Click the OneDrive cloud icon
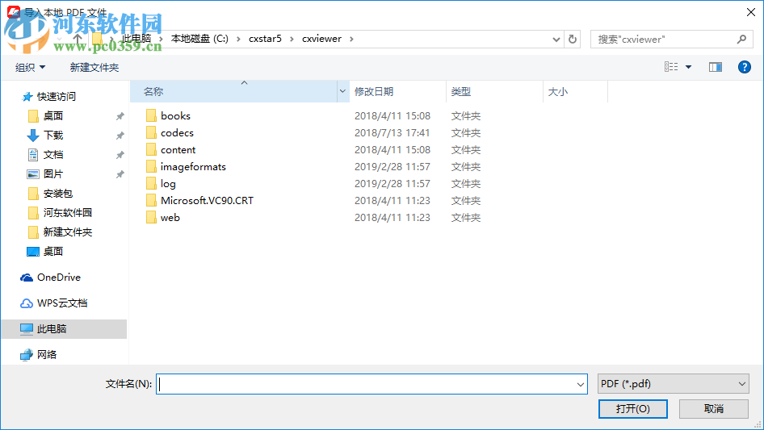This screenshot has width=764, height=430. click(27, 278)
